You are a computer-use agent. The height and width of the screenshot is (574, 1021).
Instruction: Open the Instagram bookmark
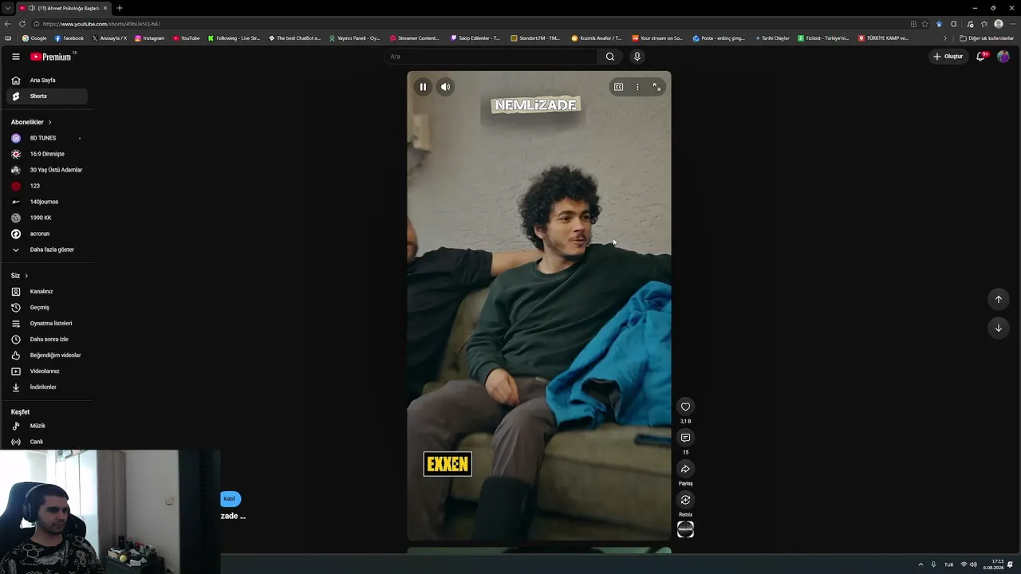[x=150, y=38]
